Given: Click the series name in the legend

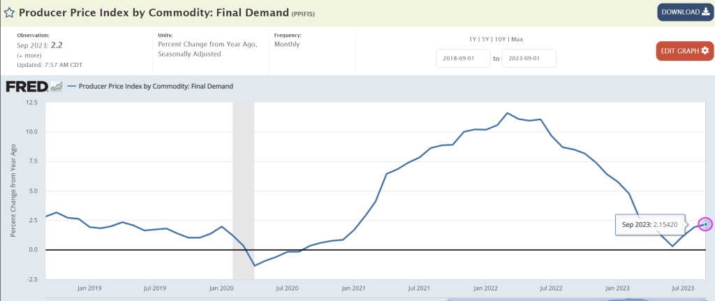Looking at the screenshot, I should [x=156, y=87].
